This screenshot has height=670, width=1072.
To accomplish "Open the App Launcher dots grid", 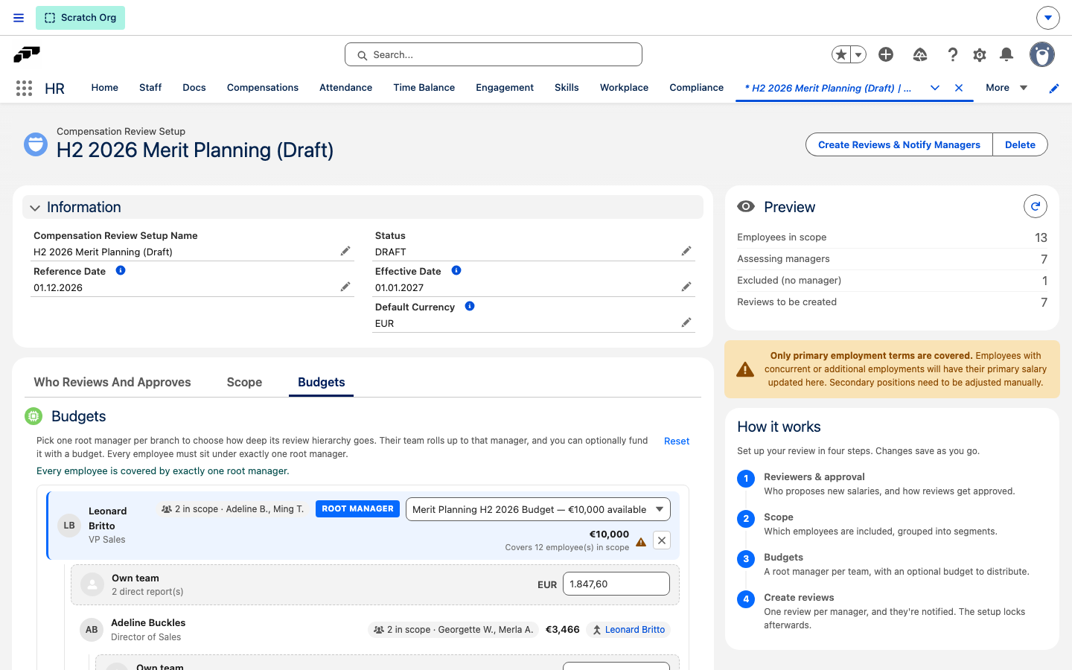I will (24, 88).
